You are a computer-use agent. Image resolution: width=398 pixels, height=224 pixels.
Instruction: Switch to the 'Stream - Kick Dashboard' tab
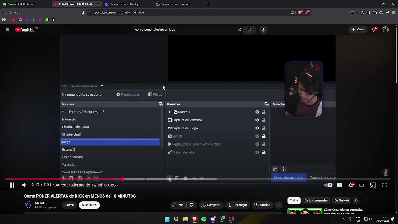[25, 4]
